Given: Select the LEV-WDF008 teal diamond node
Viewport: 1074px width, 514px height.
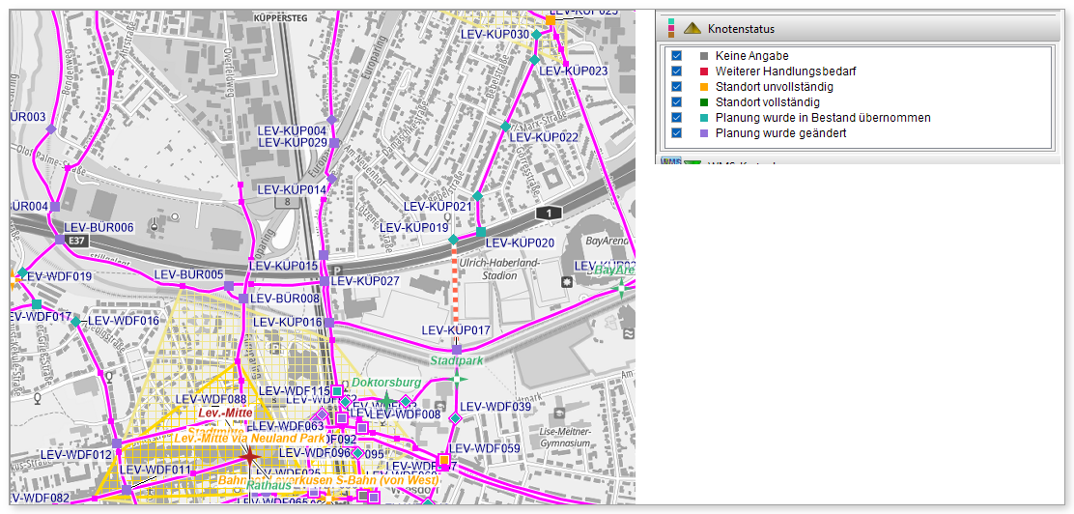Looking at the screenshot, I should pos(406,401).
